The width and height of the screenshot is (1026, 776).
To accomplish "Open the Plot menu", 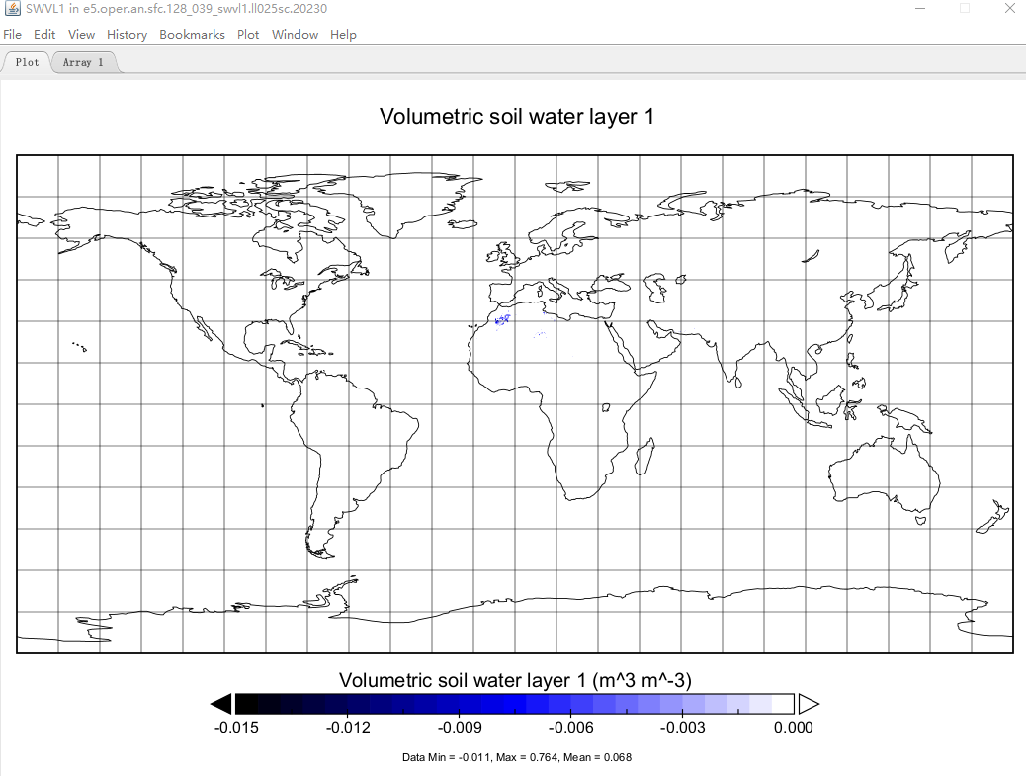I will [x=248, y=34].
